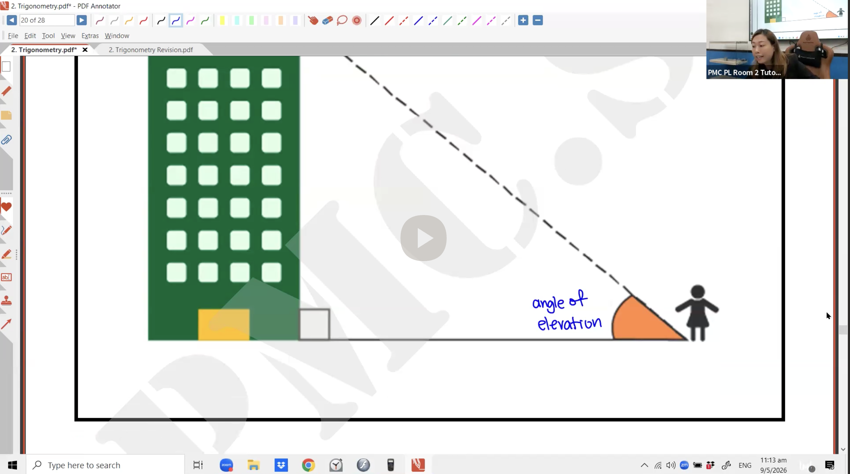Choose the pink highlighter
Viewport: 850px width, 474px height.
click(266, 21)
